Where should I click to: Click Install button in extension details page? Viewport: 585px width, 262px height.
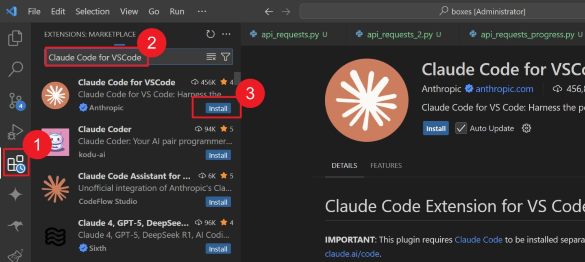[x=436, y=128]
